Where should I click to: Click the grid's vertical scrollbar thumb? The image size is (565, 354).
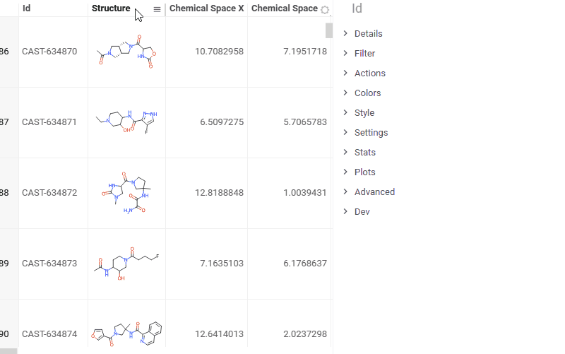pyautogui.click(x=328, y=30)
